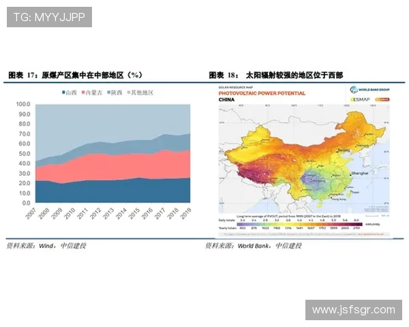Click PHOTOVOLTAIC POWER POTENTIAL heading
The image size is (409, 327).
point(262,93)
